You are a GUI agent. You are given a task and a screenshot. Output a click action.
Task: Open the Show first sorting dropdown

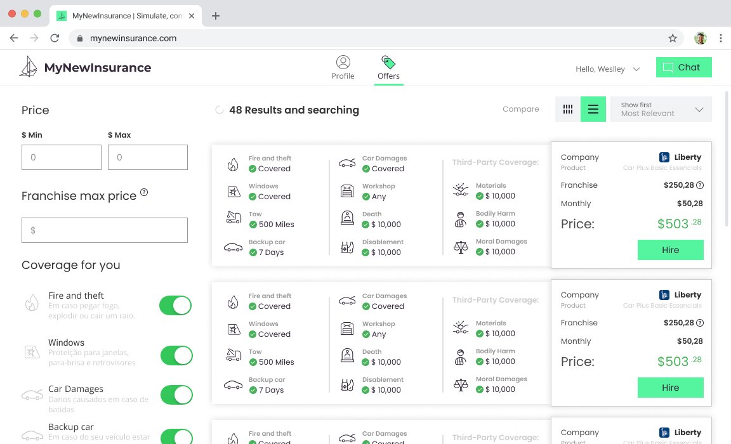(661, 109)
